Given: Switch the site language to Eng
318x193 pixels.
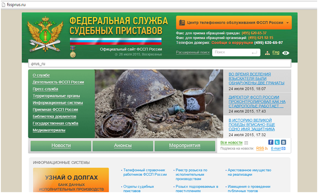Looking at the screenshot, I should coord(276,52).
